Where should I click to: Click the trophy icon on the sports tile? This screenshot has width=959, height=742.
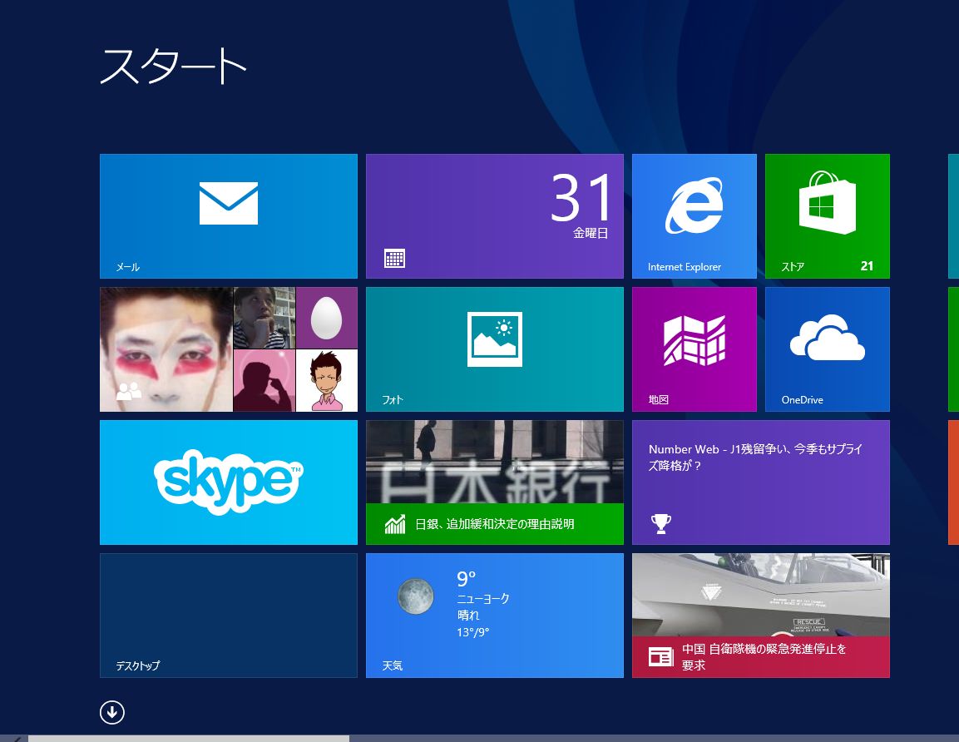coord(660,523)
